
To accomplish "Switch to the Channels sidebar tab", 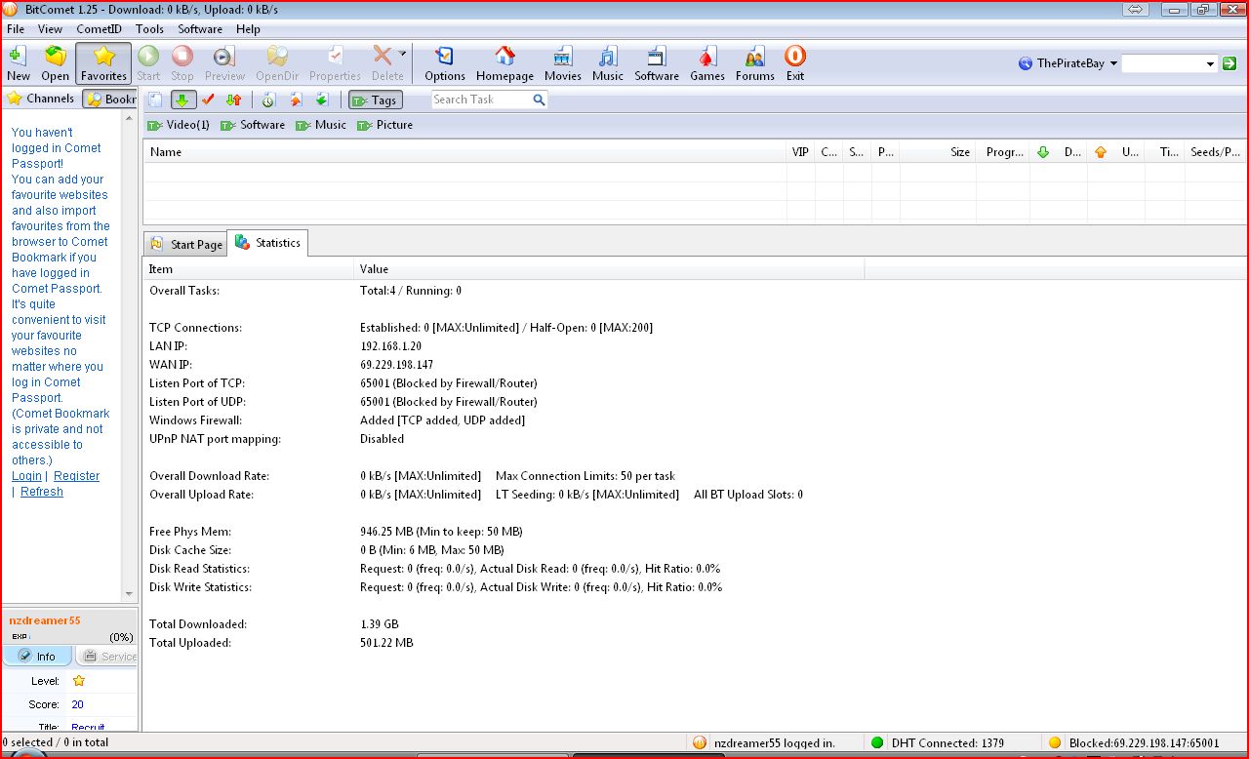I will click(41, 99).
